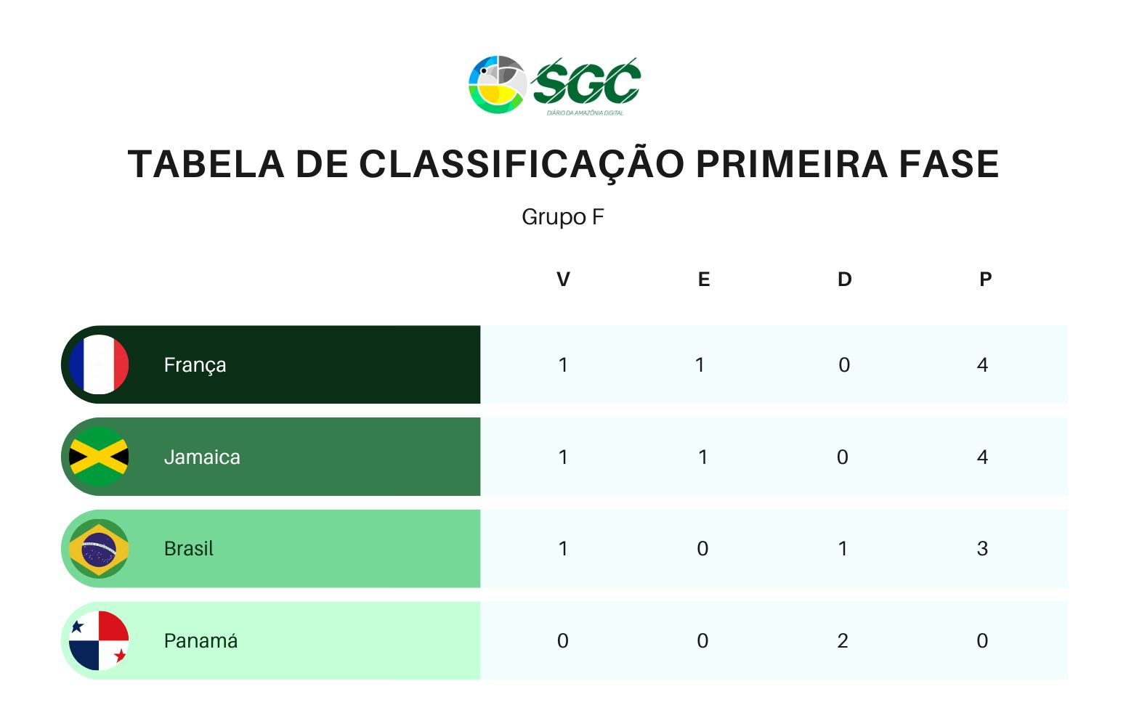Click the Panama flag icon
This screenshot has width=1126, height=726.
click(x=99, y=640)
